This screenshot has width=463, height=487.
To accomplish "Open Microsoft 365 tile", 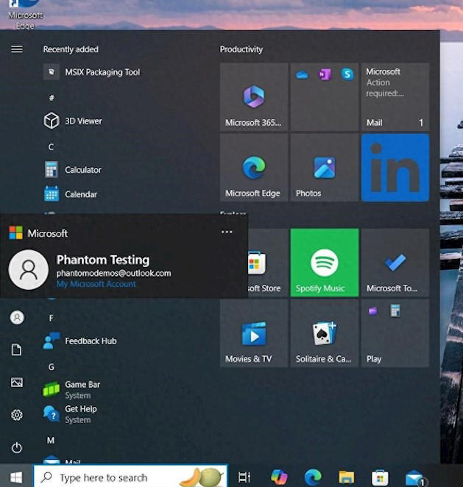I will (x=254, y=96).
